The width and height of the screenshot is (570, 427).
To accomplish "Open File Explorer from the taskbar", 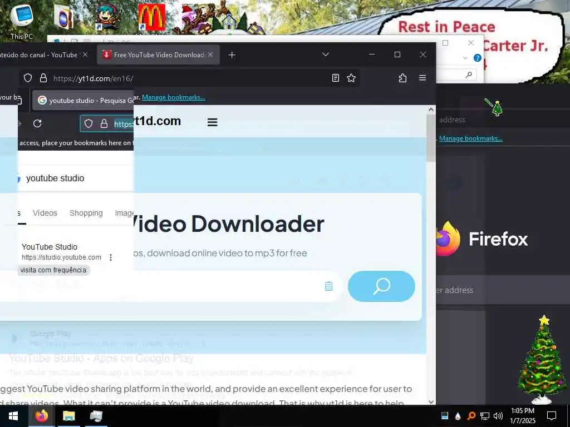I will click(68, 416).
